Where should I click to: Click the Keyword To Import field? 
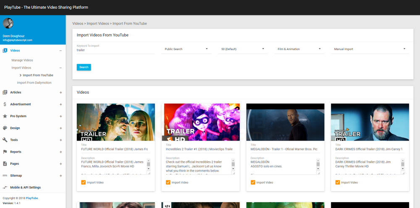[x=116, y=50]
